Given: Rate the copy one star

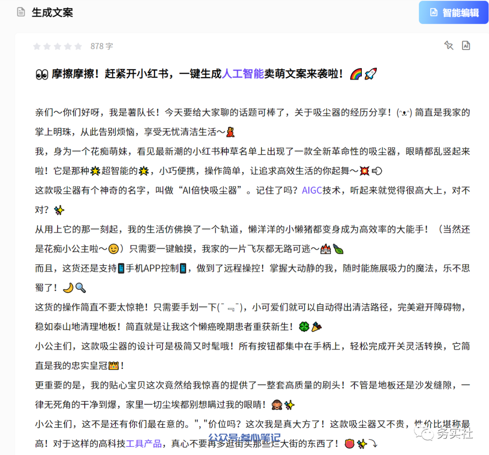Looking at the screenshot, I should pyautogui.click(x=37, y=47).
